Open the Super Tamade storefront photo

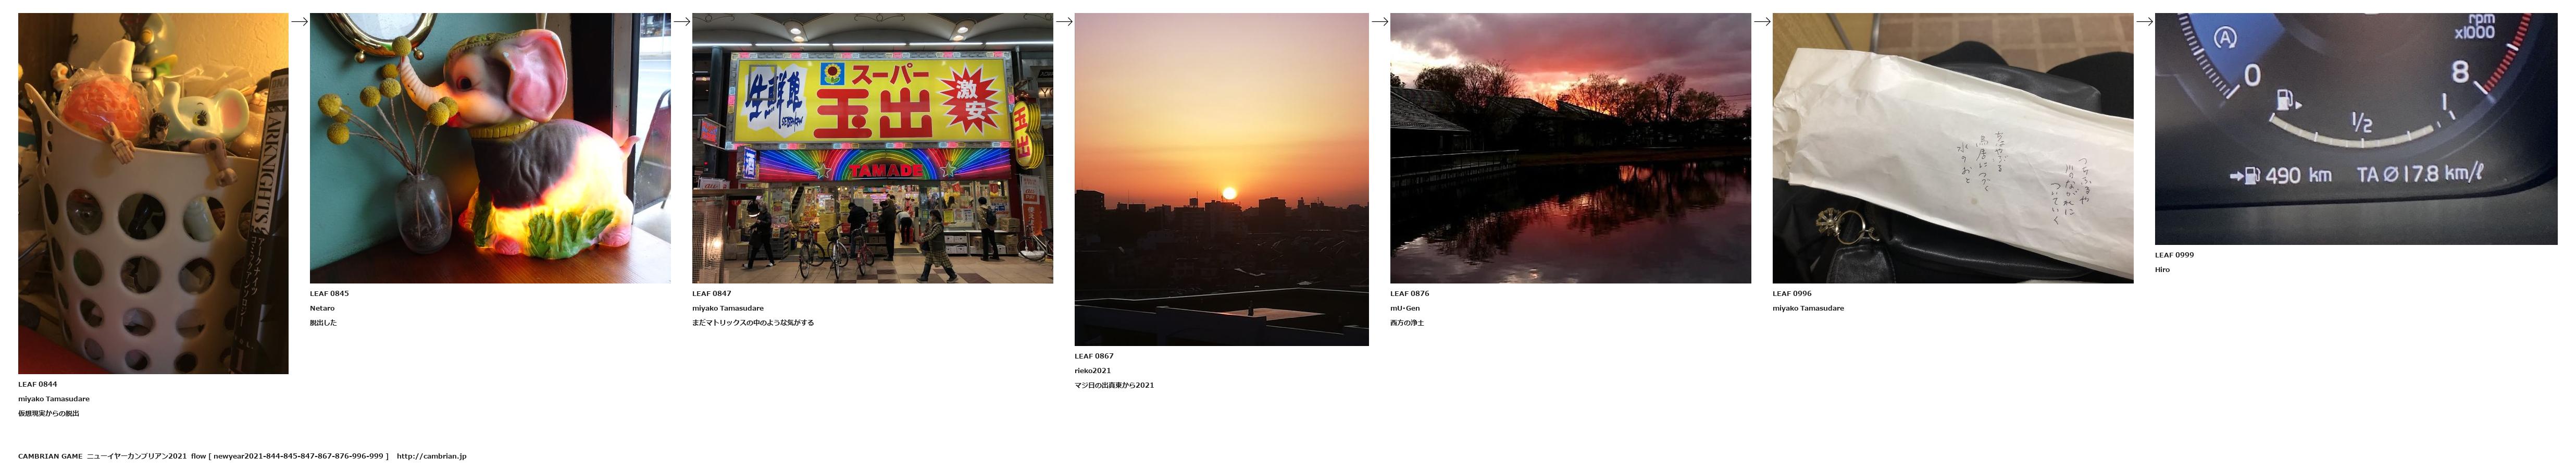(x=872, y=148)
